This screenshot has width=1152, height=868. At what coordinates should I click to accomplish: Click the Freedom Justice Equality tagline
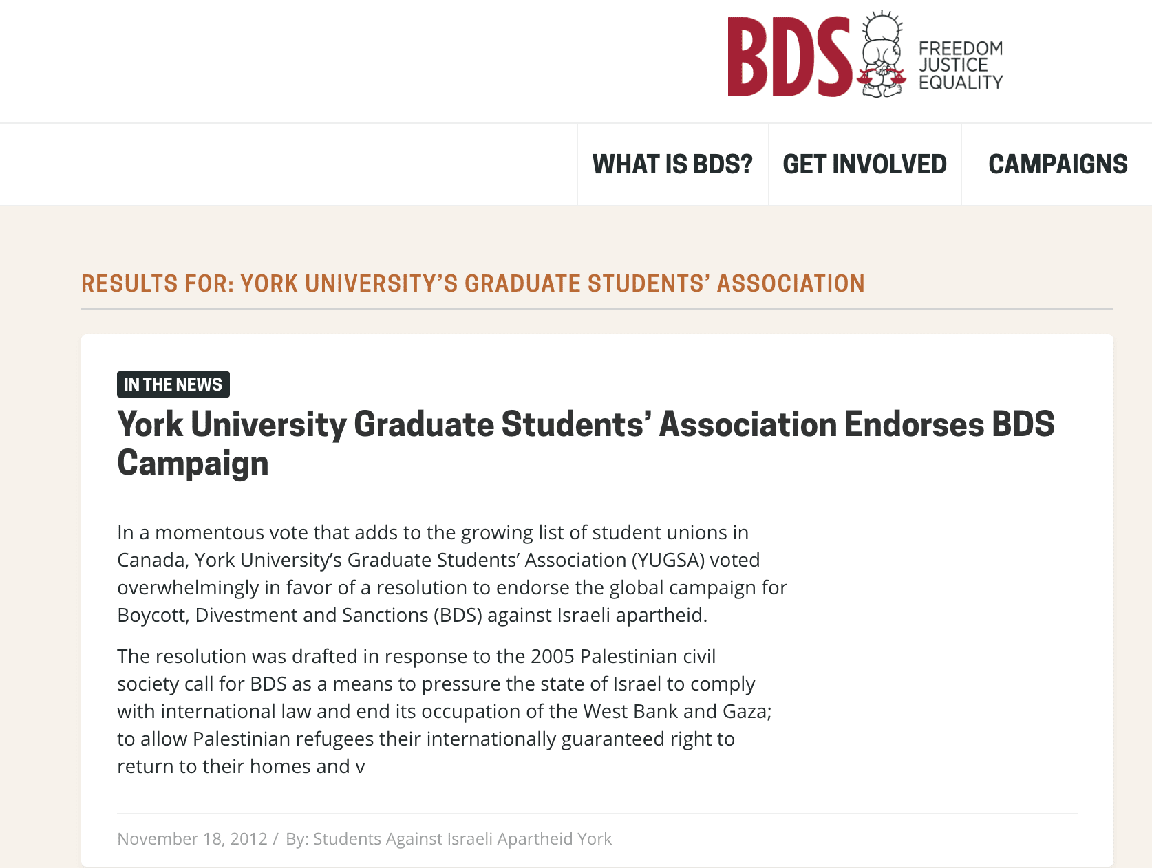pos(961,65)
